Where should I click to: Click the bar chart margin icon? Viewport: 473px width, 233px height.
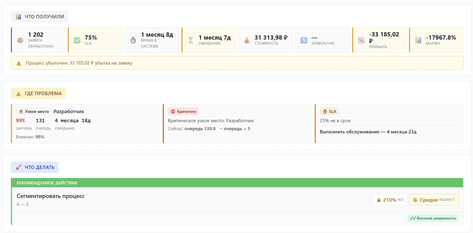pyautogui.click(x=418, y=40)
